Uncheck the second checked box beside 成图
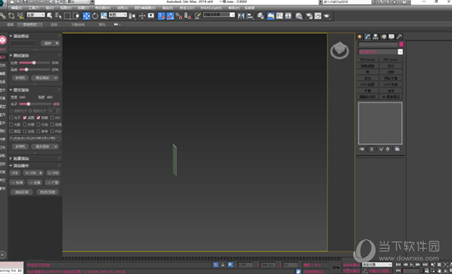 [38, 117]
